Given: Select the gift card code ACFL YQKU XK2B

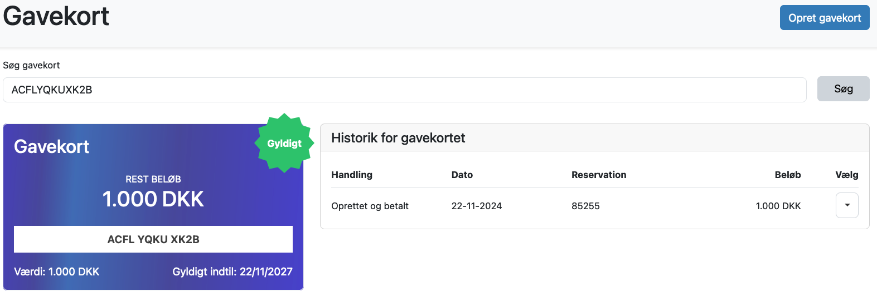Looking at the screenshot, I should tap(153, 239).
